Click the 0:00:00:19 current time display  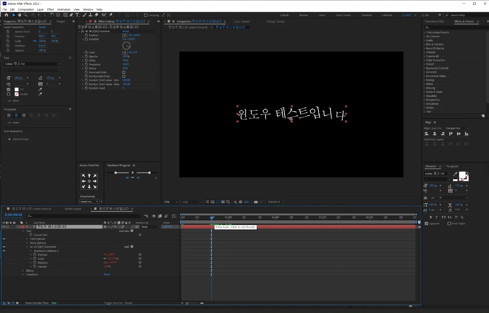(x=13, y=215)
